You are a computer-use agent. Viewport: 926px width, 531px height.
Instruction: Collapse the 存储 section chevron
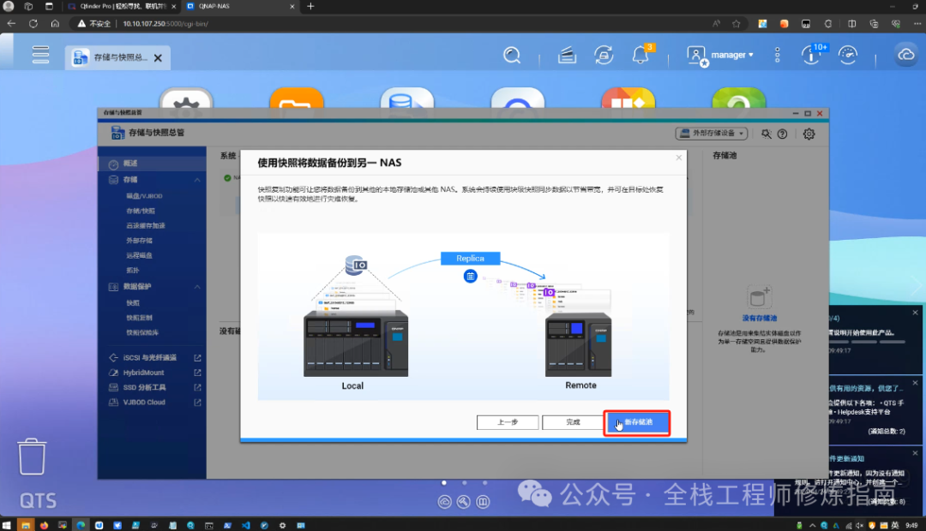point(197,179)
